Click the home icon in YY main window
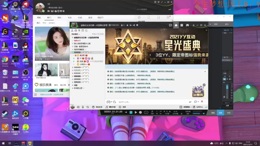 139,17
